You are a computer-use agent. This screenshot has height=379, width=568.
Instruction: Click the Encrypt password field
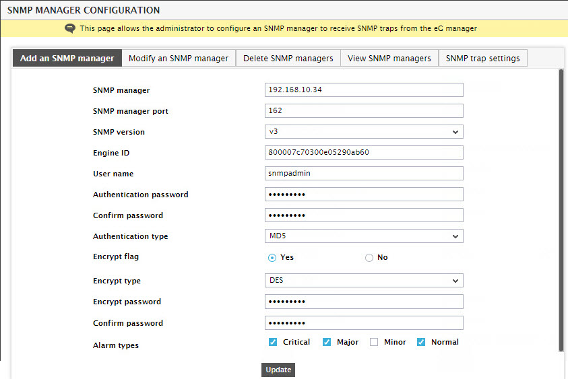364,302
